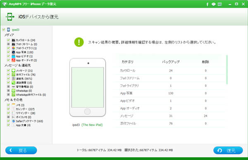Toggle the Safariブックマーク (165) checkbox
This screenshot has width=248, height=160.
tap(8, 121)
